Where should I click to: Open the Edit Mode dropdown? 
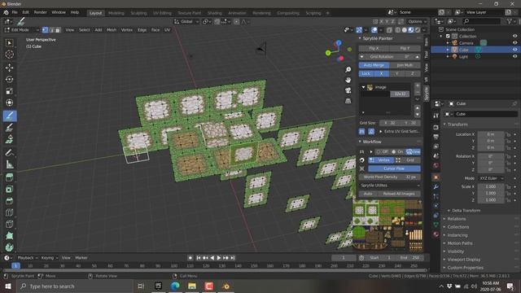[22, 30]
